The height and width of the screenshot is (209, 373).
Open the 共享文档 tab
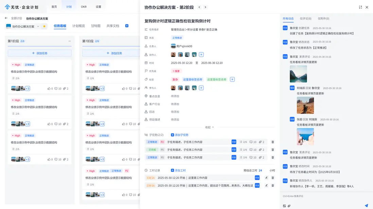coord(113,26)
